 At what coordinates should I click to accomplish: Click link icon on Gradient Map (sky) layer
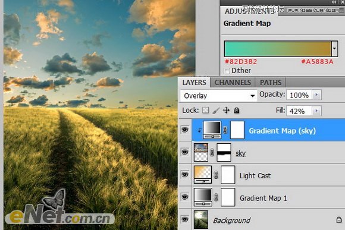point(225,130)
